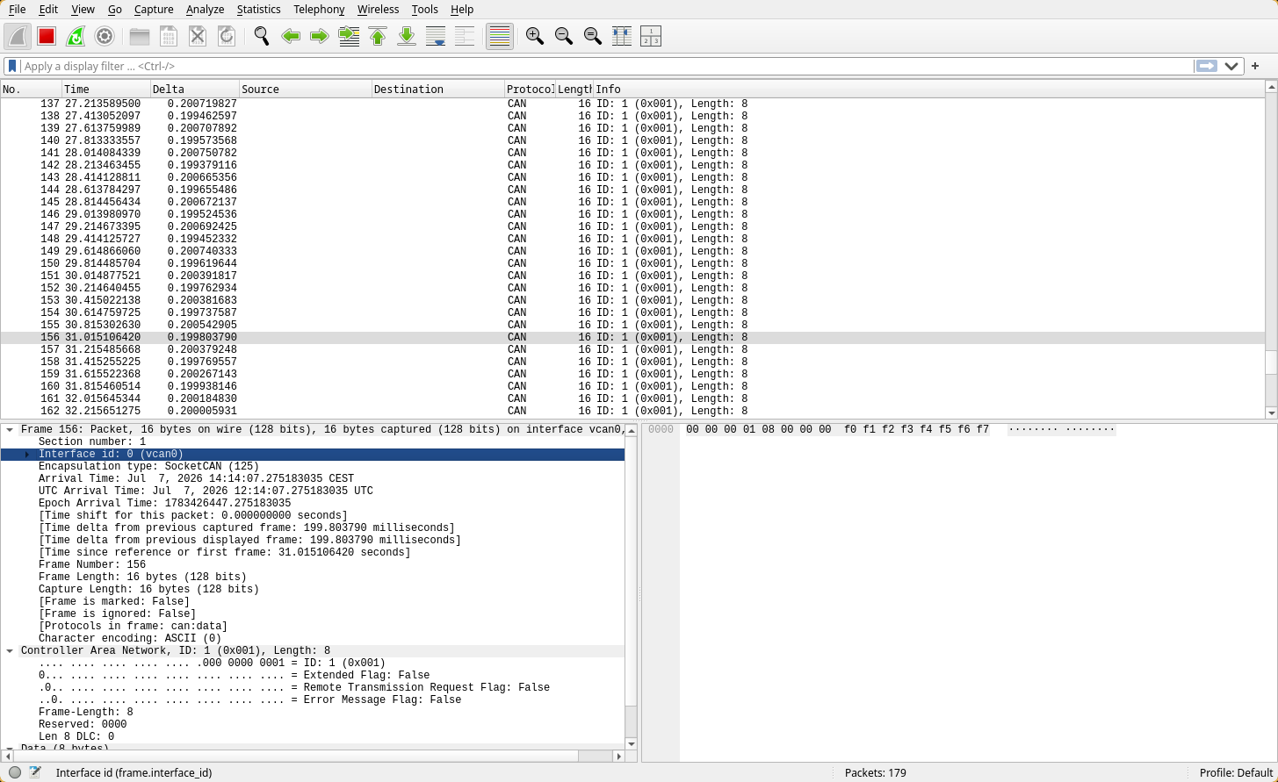Open the Statistics menu
The image size is (1278, 782).
click(259, 9)
